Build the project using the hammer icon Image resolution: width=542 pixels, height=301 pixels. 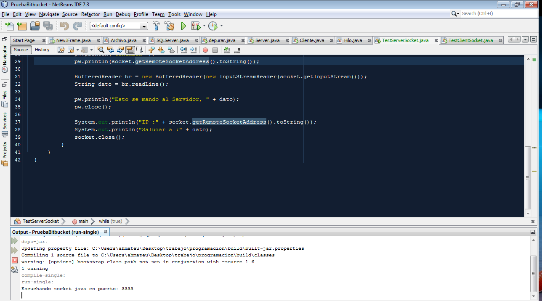click(157, 26)
